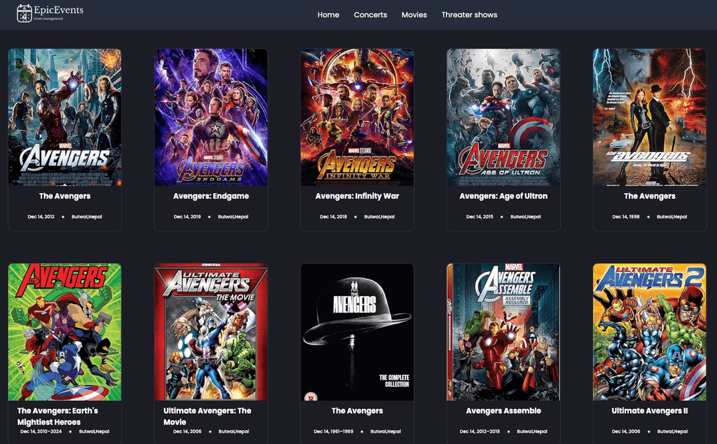The image size is (717, 444).
Task: Open The Avengers 2012 poster
Action: click(x=64, y=117)
